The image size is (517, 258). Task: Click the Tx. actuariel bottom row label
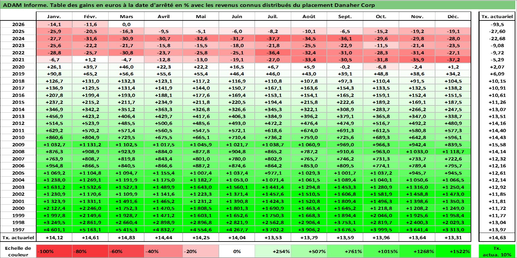pos(18,238)
